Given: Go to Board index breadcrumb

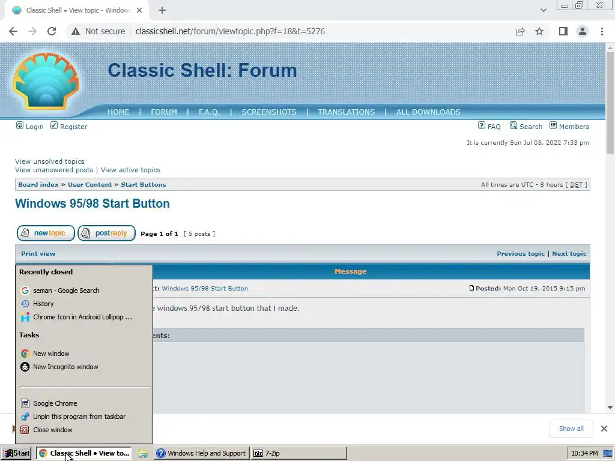Looking at the screenshot, I should pos(38,185).
